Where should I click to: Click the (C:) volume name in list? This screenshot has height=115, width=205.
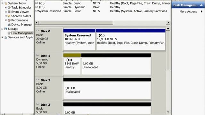(x=42, y=3)
